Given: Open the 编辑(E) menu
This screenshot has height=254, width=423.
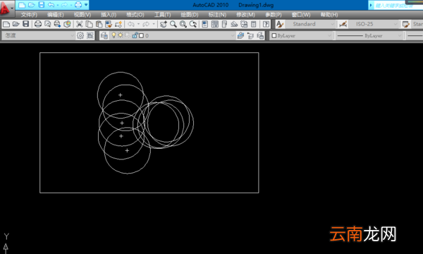Looking at the screenshot, I should point(55,15).
